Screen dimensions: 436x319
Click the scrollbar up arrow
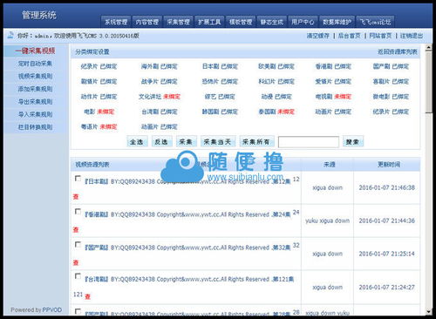[428, 48]
